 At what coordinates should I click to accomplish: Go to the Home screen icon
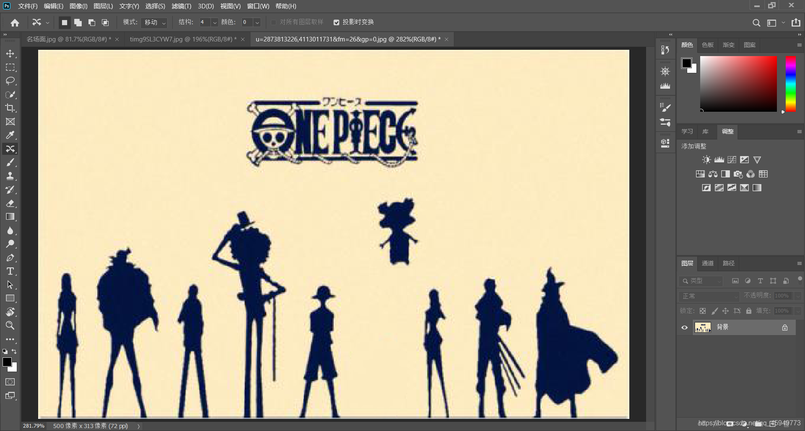coord(15,23)
